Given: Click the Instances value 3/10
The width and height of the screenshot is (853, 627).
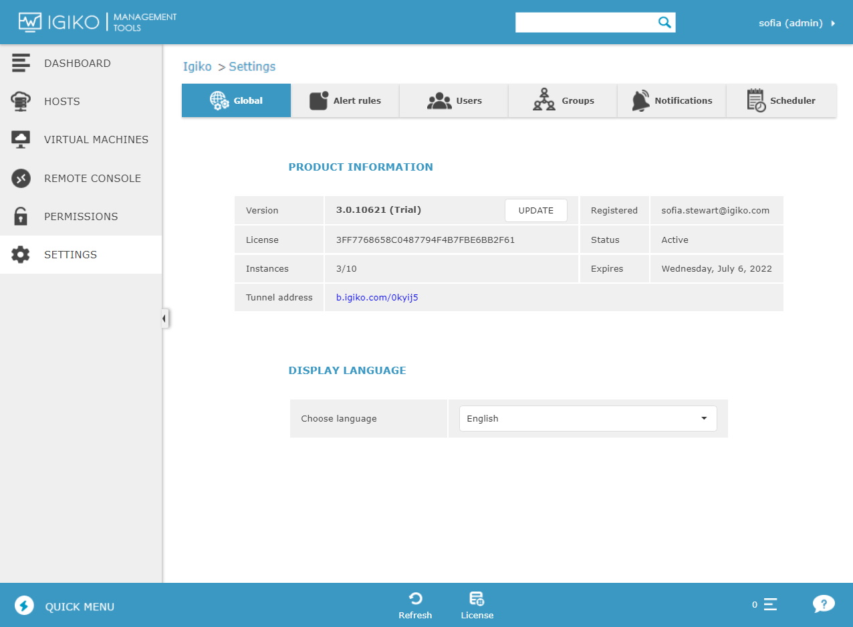Looking at the screenshot, I should pos(346,268).
